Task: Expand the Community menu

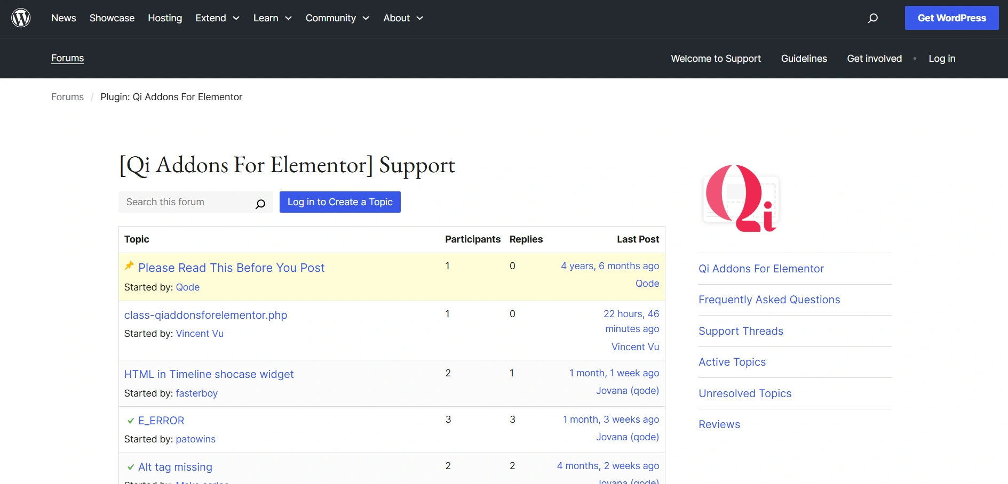Action: coord(337,18)
